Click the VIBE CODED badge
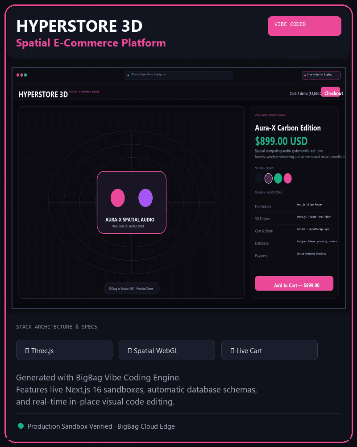Image resolution: width=357 pixels, height=447 pixels. click(x=304, y=26)
